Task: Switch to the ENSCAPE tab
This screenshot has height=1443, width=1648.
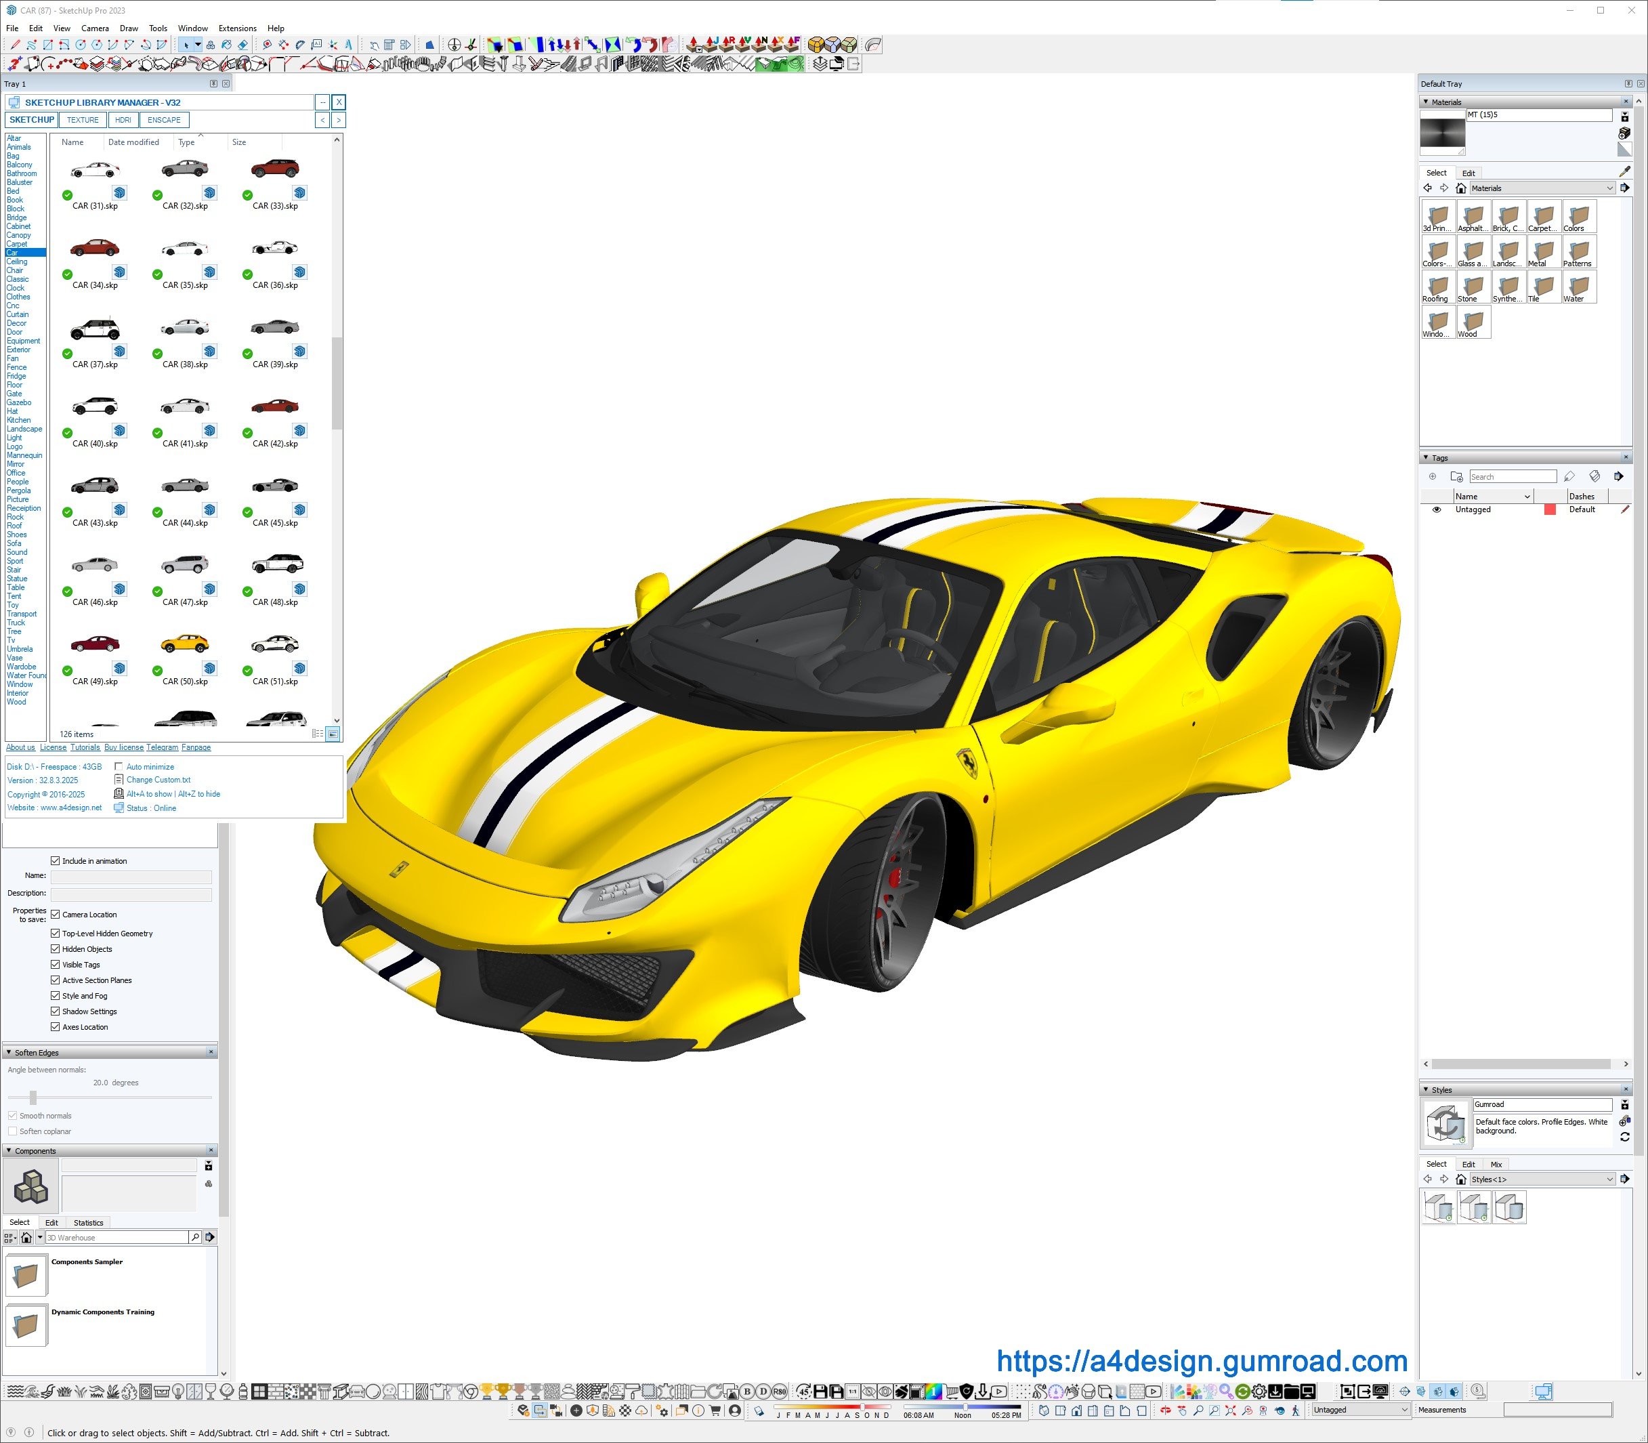Action: [164, 120]
